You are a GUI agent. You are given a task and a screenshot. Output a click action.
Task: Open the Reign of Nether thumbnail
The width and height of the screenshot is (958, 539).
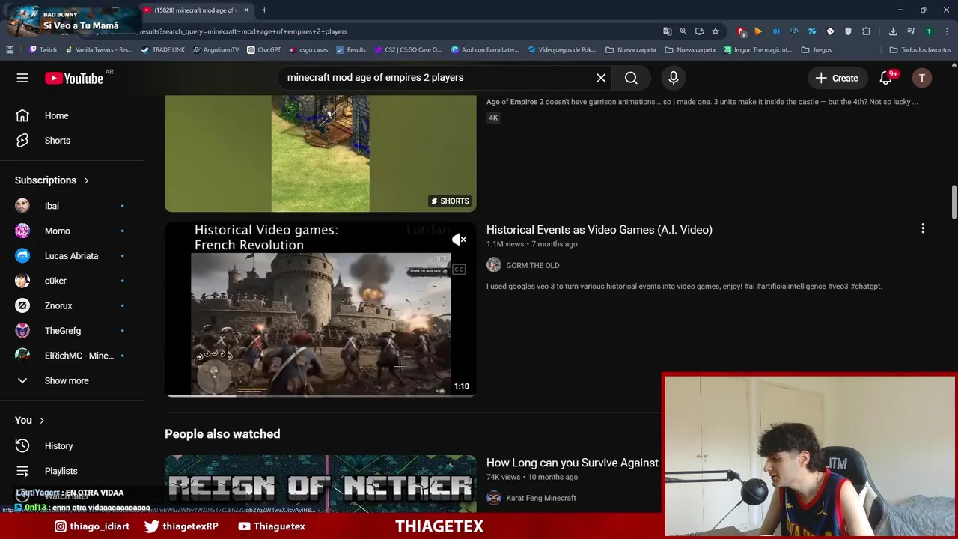pyautogui.click(x=320, y=484)
